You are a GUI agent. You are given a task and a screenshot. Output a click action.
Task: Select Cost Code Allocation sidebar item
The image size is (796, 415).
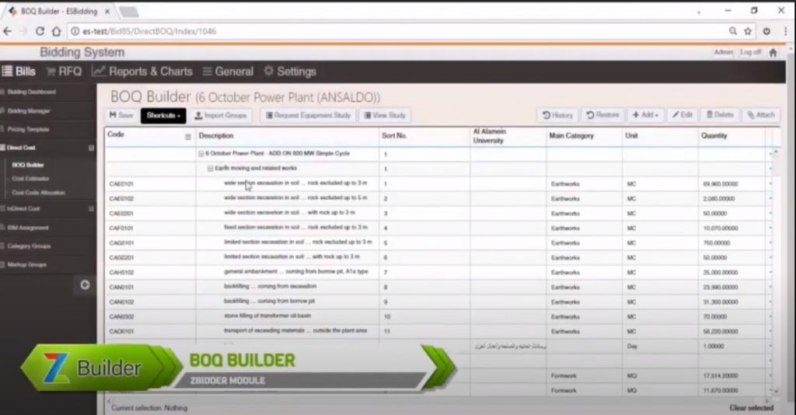pyautogui.click(x=38, y=193)
